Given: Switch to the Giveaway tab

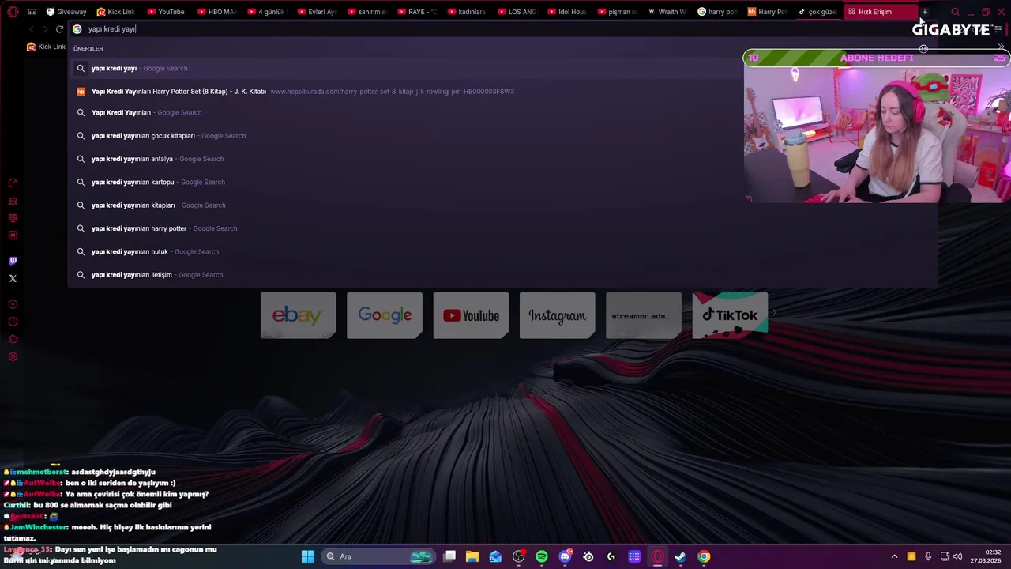Looking at the screenshot, I should pyautogui.click(x=66, y=12).
